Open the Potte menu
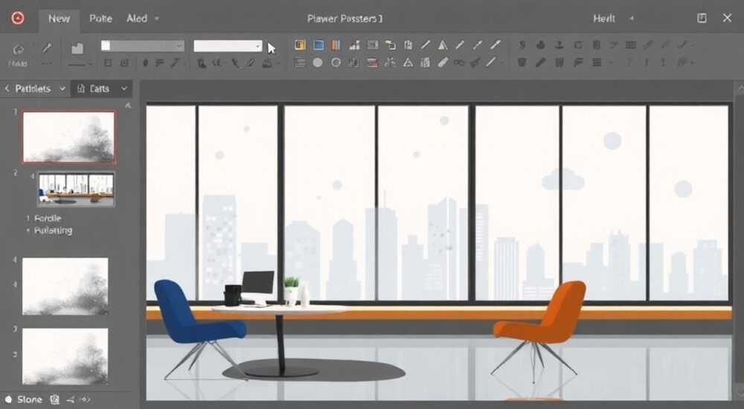Screen dimensions: 744x409 click(x=100, y=19)
